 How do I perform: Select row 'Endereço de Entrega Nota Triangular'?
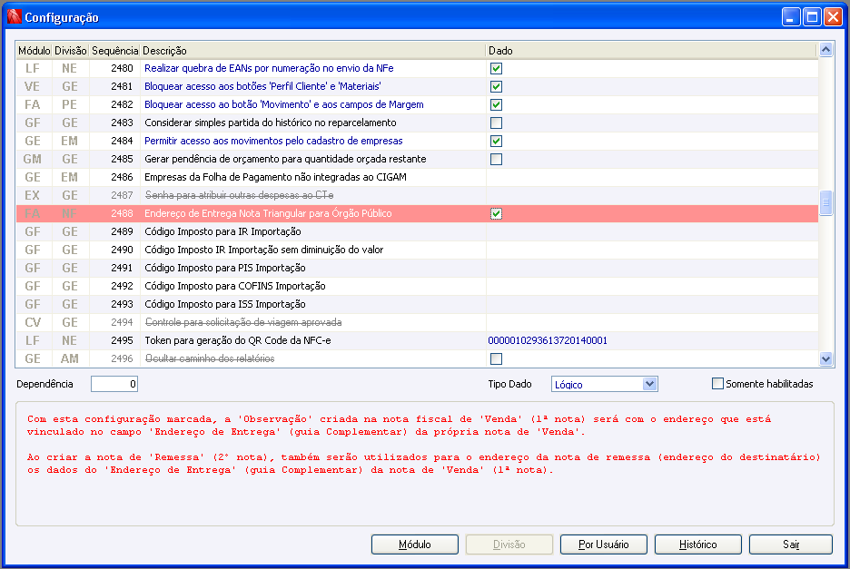click(417, 213)
